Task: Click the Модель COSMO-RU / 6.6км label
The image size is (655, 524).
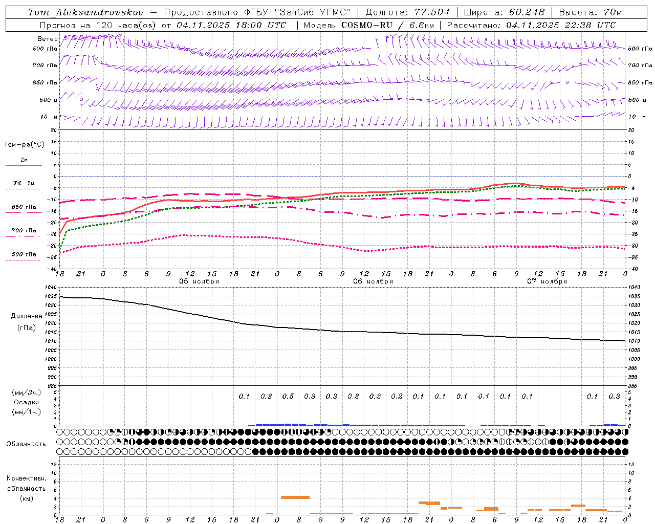Action: click(369, 25)
